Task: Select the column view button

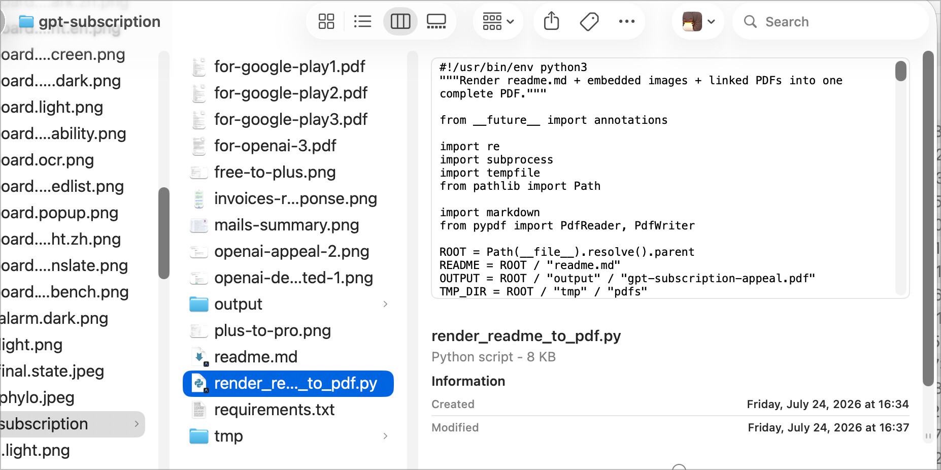Action: pos(400,21)
